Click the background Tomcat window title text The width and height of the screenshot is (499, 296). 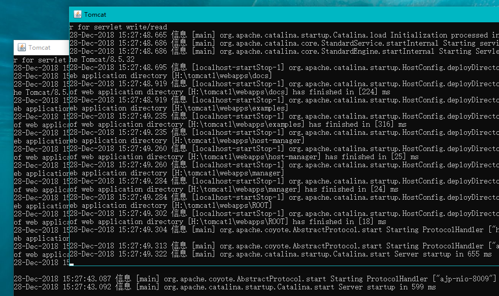point(39,48)
